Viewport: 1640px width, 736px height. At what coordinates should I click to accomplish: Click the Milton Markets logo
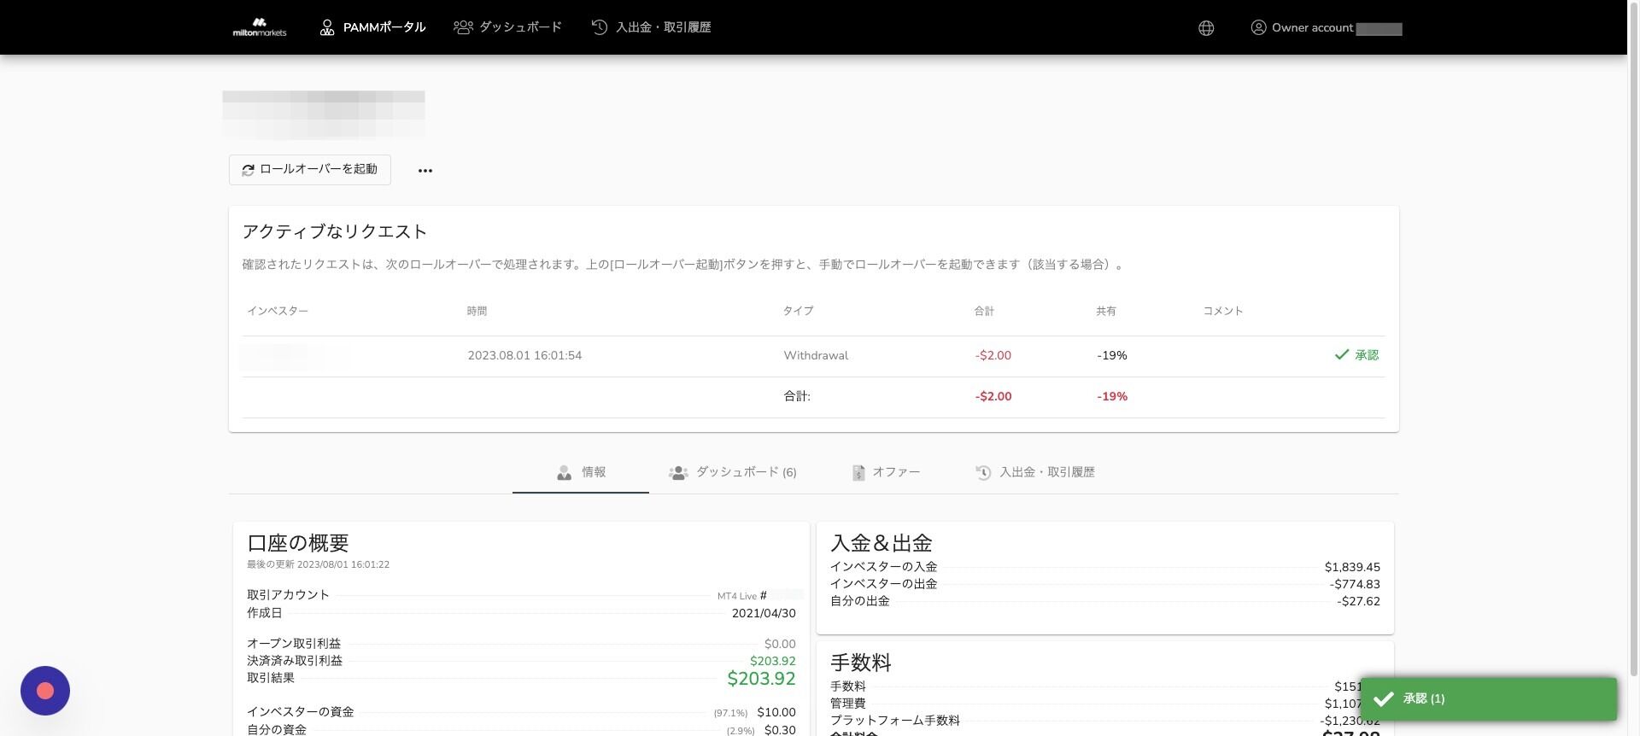[x=260, y=27]
